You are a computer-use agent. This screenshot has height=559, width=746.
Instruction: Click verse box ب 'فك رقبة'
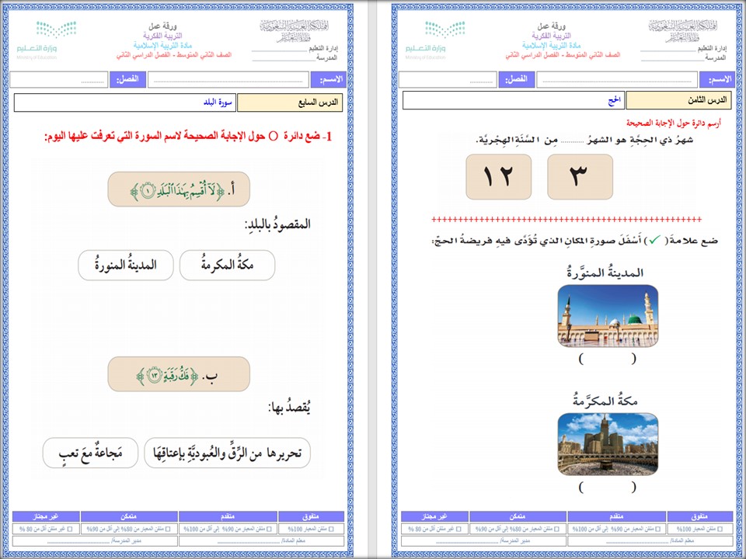point(179,374)
